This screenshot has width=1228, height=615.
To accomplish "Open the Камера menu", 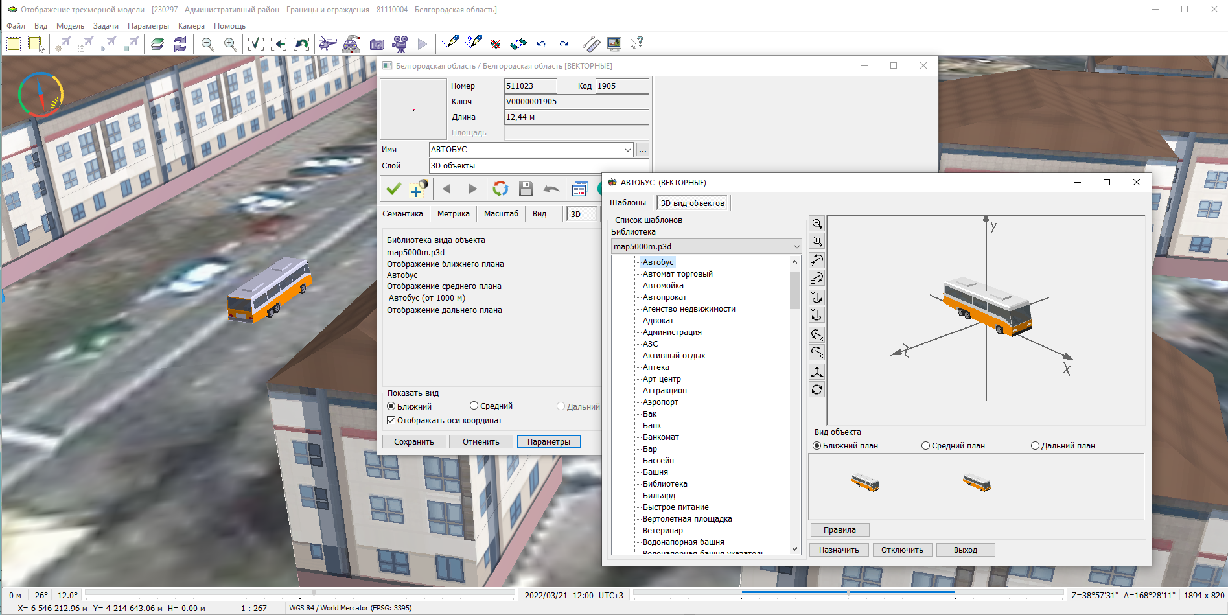I will tap(191, 26).
